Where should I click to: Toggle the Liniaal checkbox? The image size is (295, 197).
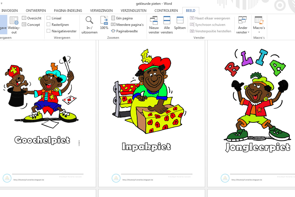pos(49,18)
